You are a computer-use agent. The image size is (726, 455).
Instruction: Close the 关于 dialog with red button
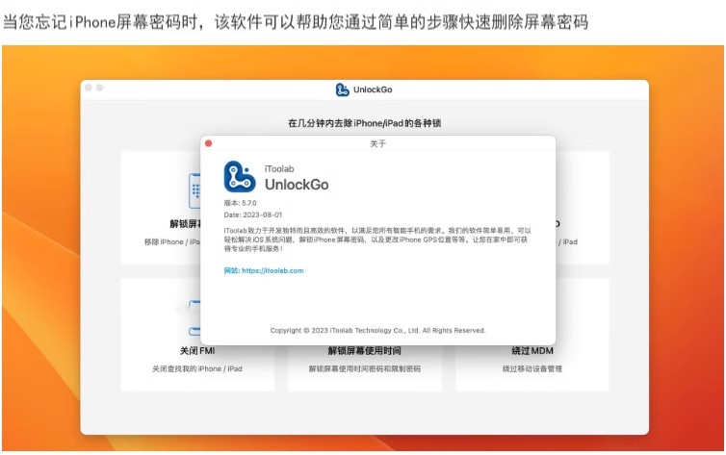coord(208,143)
